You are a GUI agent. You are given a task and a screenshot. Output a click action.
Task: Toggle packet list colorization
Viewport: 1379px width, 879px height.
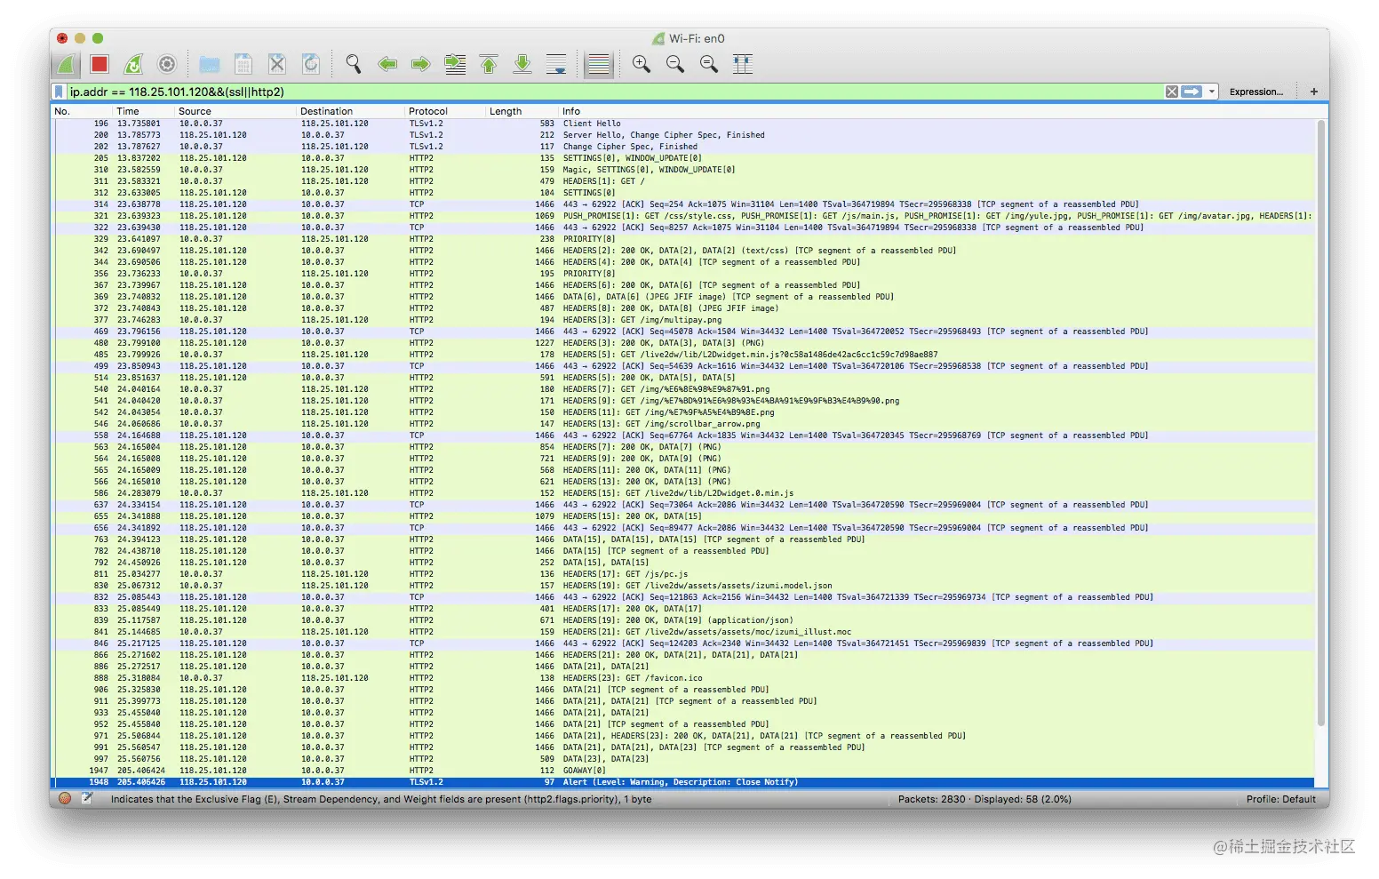pyautogui.click(x=599, y=64)
